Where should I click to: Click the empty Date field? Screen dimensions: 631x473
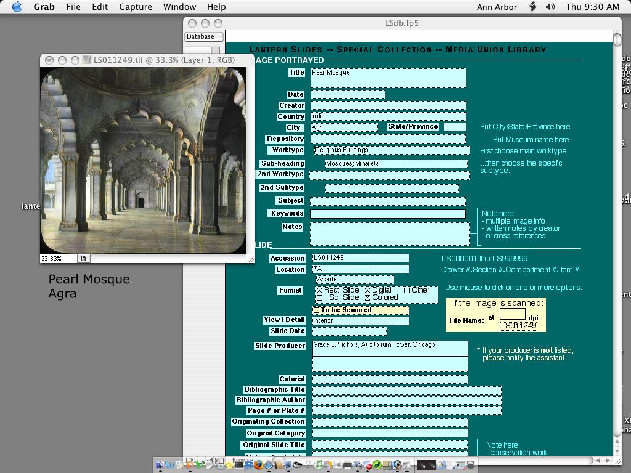tap(348, 94)
